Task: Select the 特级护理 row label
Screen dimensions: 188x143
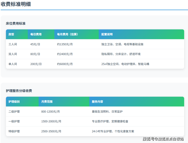Action: [14, 131]
